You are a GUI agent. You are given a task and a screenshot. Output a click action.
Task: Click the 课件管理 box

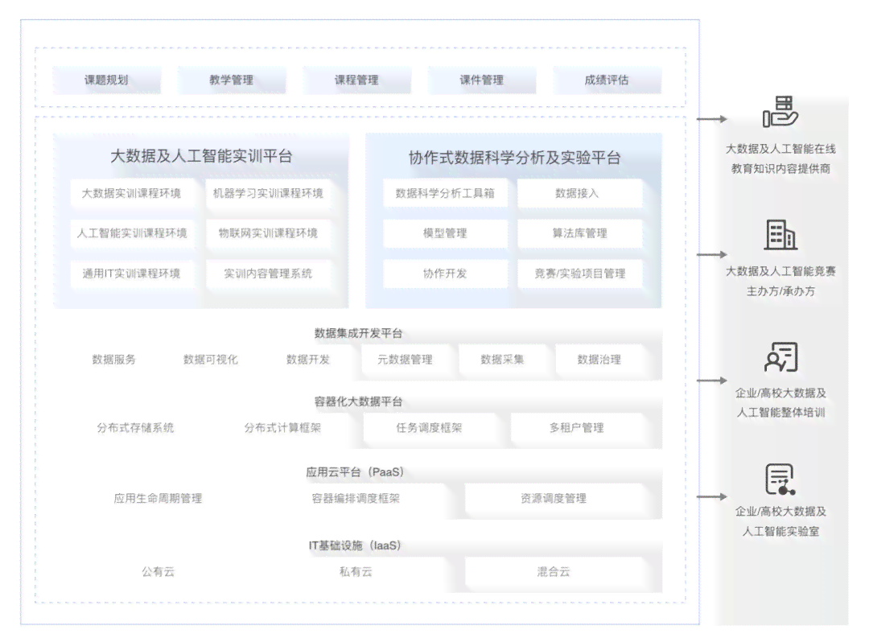pos(482,80)
